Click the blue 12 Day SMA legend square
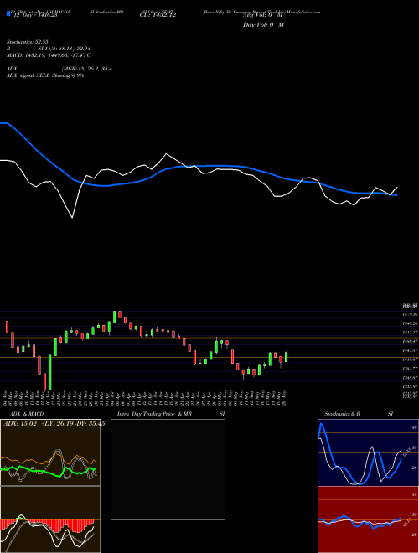The width and height of the screenshot is (419, 553). pyautogui.click(x=8, y=13)
